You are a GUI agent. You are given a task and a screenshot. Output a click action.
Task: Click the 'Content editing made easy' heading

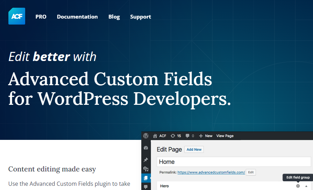coord(52,169)
